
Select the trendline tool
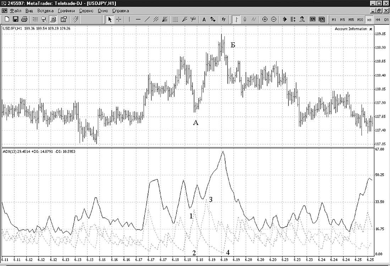[x=147, y=19]
